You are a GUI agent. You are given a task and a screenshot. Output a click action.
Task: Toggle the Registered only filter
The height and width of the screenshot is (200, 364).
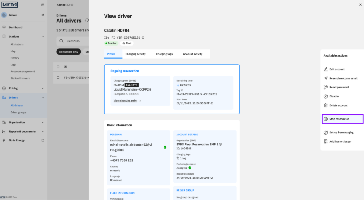click(69, 52)
